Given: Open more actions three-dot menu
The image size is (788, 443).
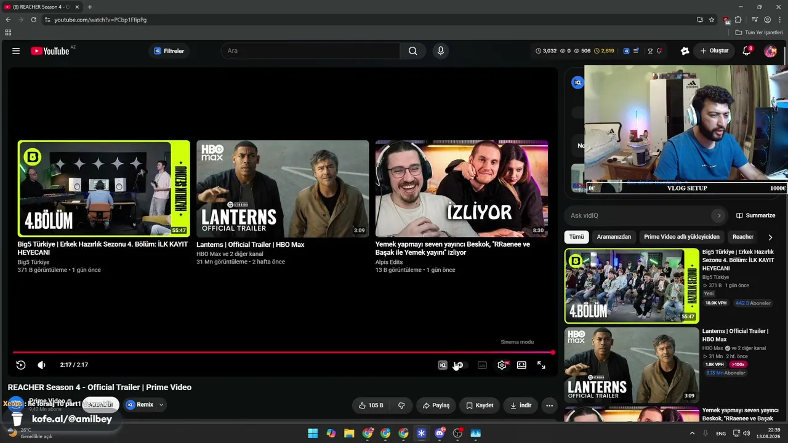Looking at the screenshot, I should (549, 405).
